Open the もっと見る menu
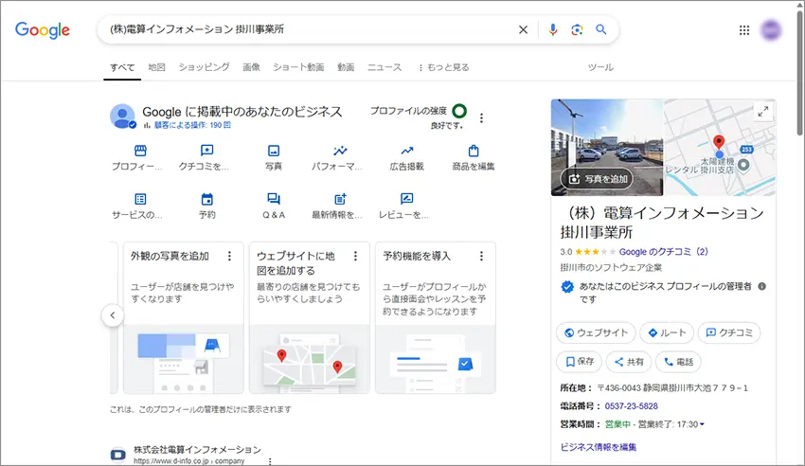This screenshot has height=466, width=805. 443,67
